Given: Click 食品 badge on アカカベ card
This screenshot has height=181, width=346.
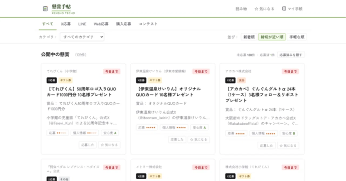Looking at the screenshot, I should 241,80.
